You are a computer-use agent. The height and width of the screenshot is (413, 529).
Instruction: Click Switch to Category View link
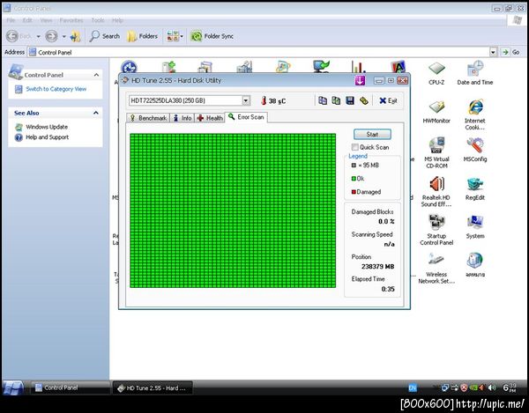click(56, 89)
